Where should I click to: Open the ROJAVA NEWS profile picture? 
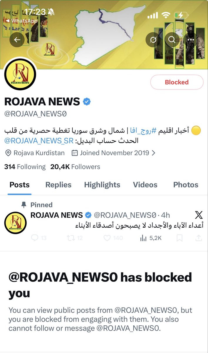pyautogui.click(x=20, y=74)
